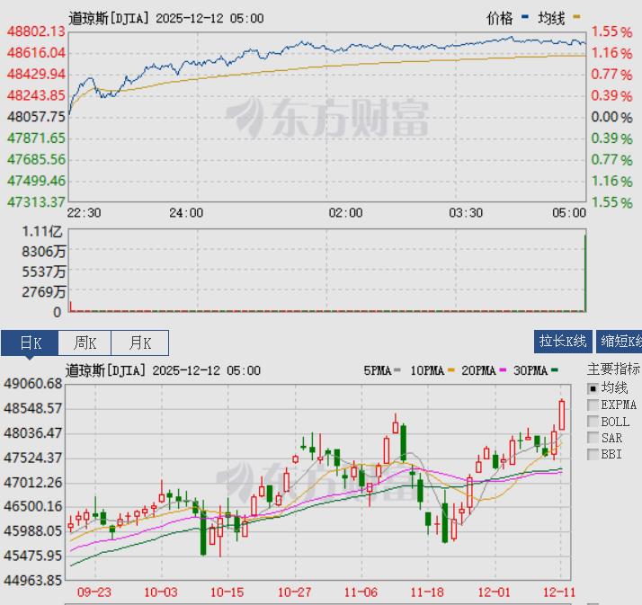Click the 45988.05 K-line axis label
This screenshot has height=605, width=642.
coord(32,531)
